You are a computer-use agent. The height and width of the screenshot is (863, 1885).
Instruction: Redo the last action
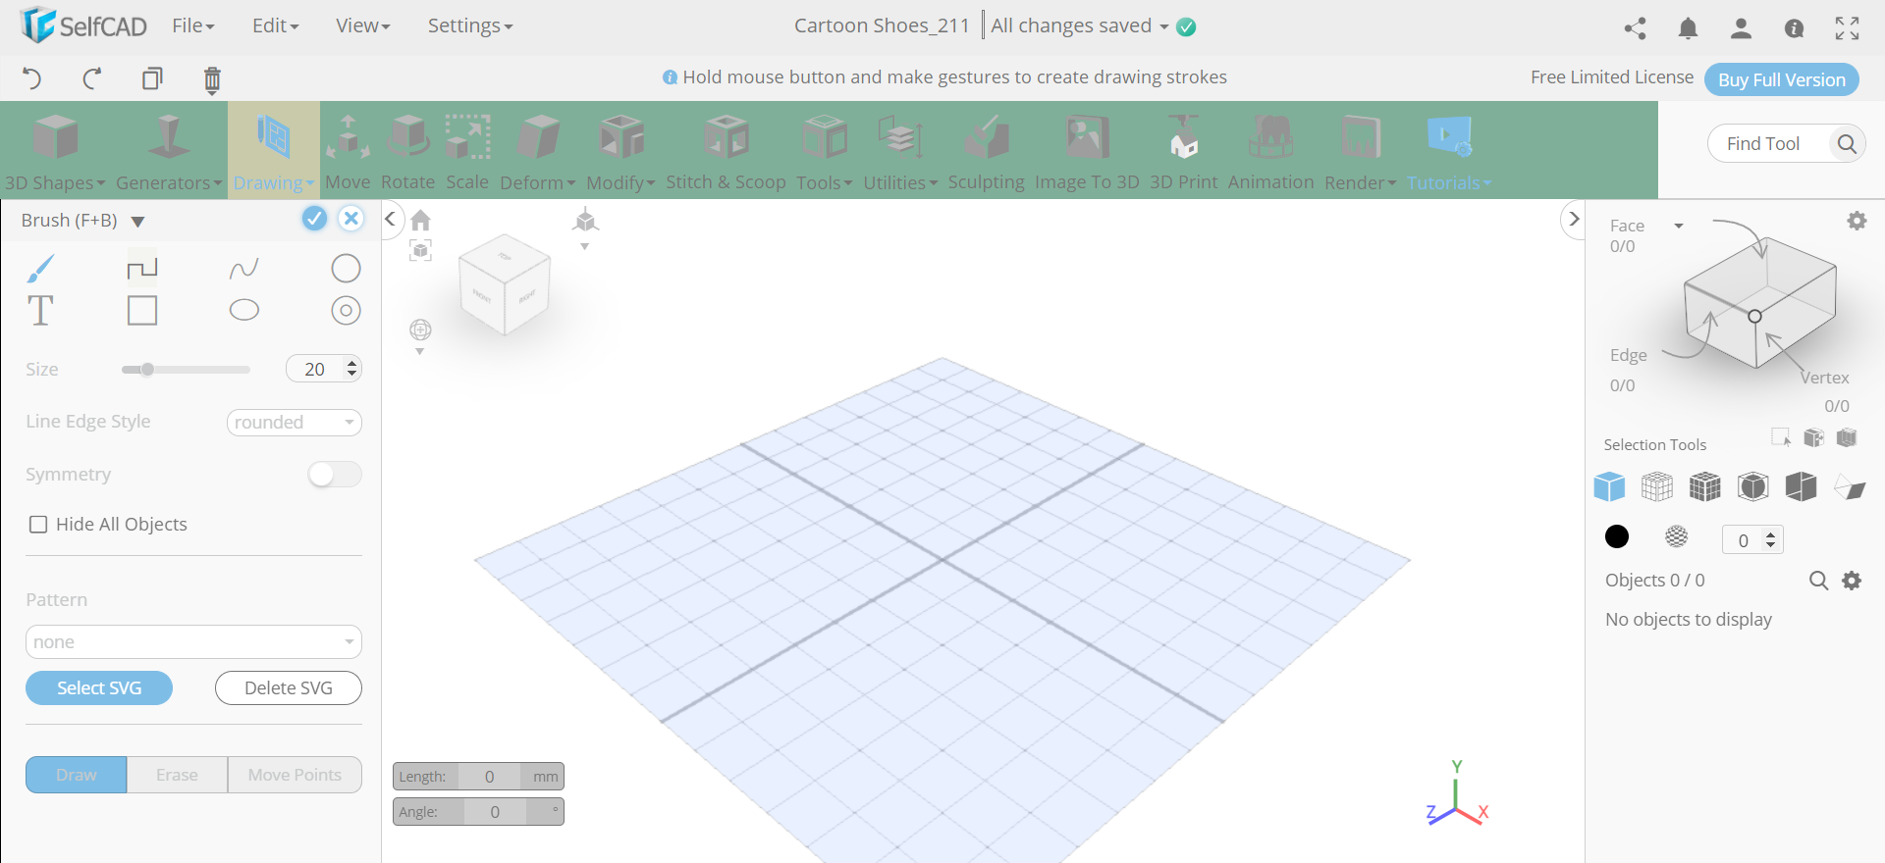pyautogui.click(x=92, y=78)
